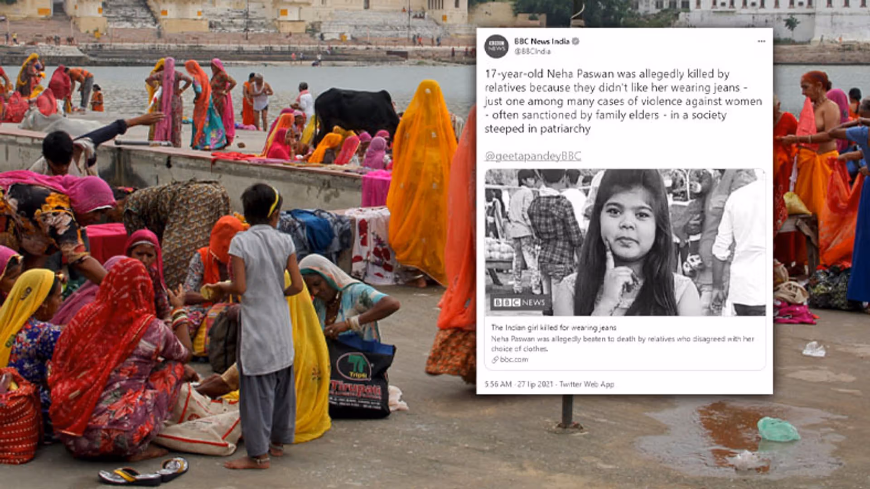Click the 5:56 AM timestamp
This screenshot has width=870, height=489.
[498, 384]
